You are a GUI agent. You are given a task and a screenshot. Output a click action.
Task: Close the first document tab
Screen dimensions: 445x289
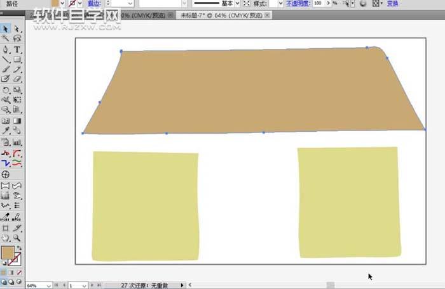[x=170, y=15]
